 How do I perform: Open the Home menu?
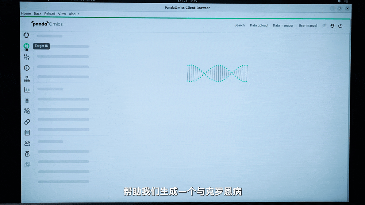26,14
